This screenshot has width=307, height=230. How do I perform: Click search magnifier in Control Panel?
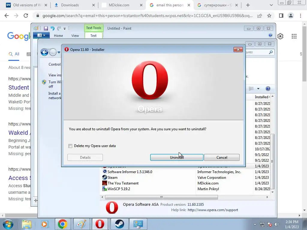tap(271, 52)
